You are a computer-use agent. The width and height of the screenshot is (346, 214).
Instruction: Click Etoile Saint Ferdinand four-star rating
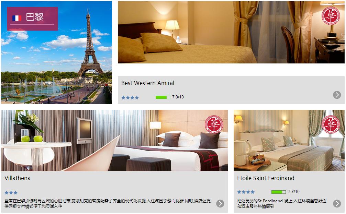(x=246, y=192)
